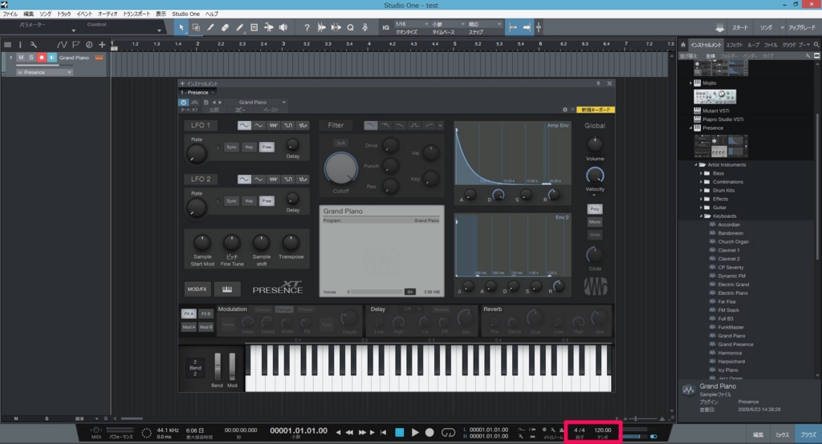Click the MOD/FX button

197,289
